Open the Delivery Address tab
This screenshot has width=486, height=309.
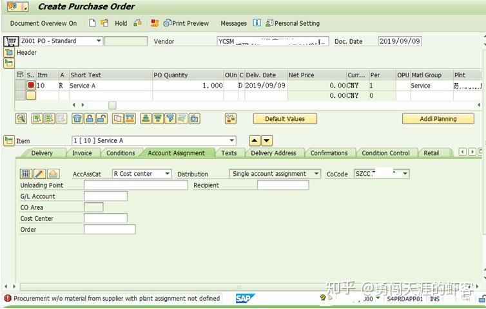pos(273,153)
